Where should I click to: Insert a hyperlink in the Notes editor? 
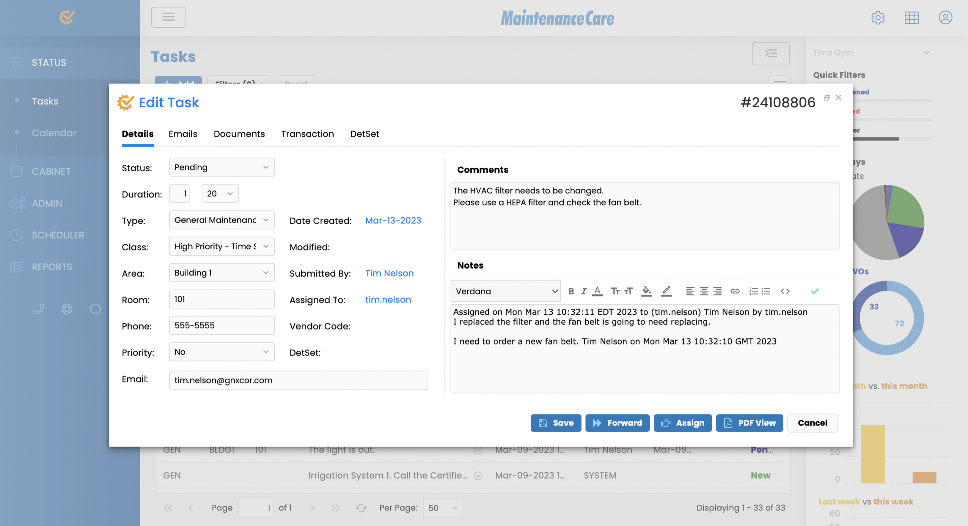tap(735, 291)
